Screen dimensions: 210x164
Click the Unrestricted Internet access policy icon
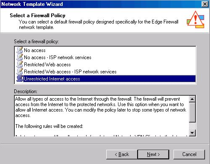tap(20, 78)
